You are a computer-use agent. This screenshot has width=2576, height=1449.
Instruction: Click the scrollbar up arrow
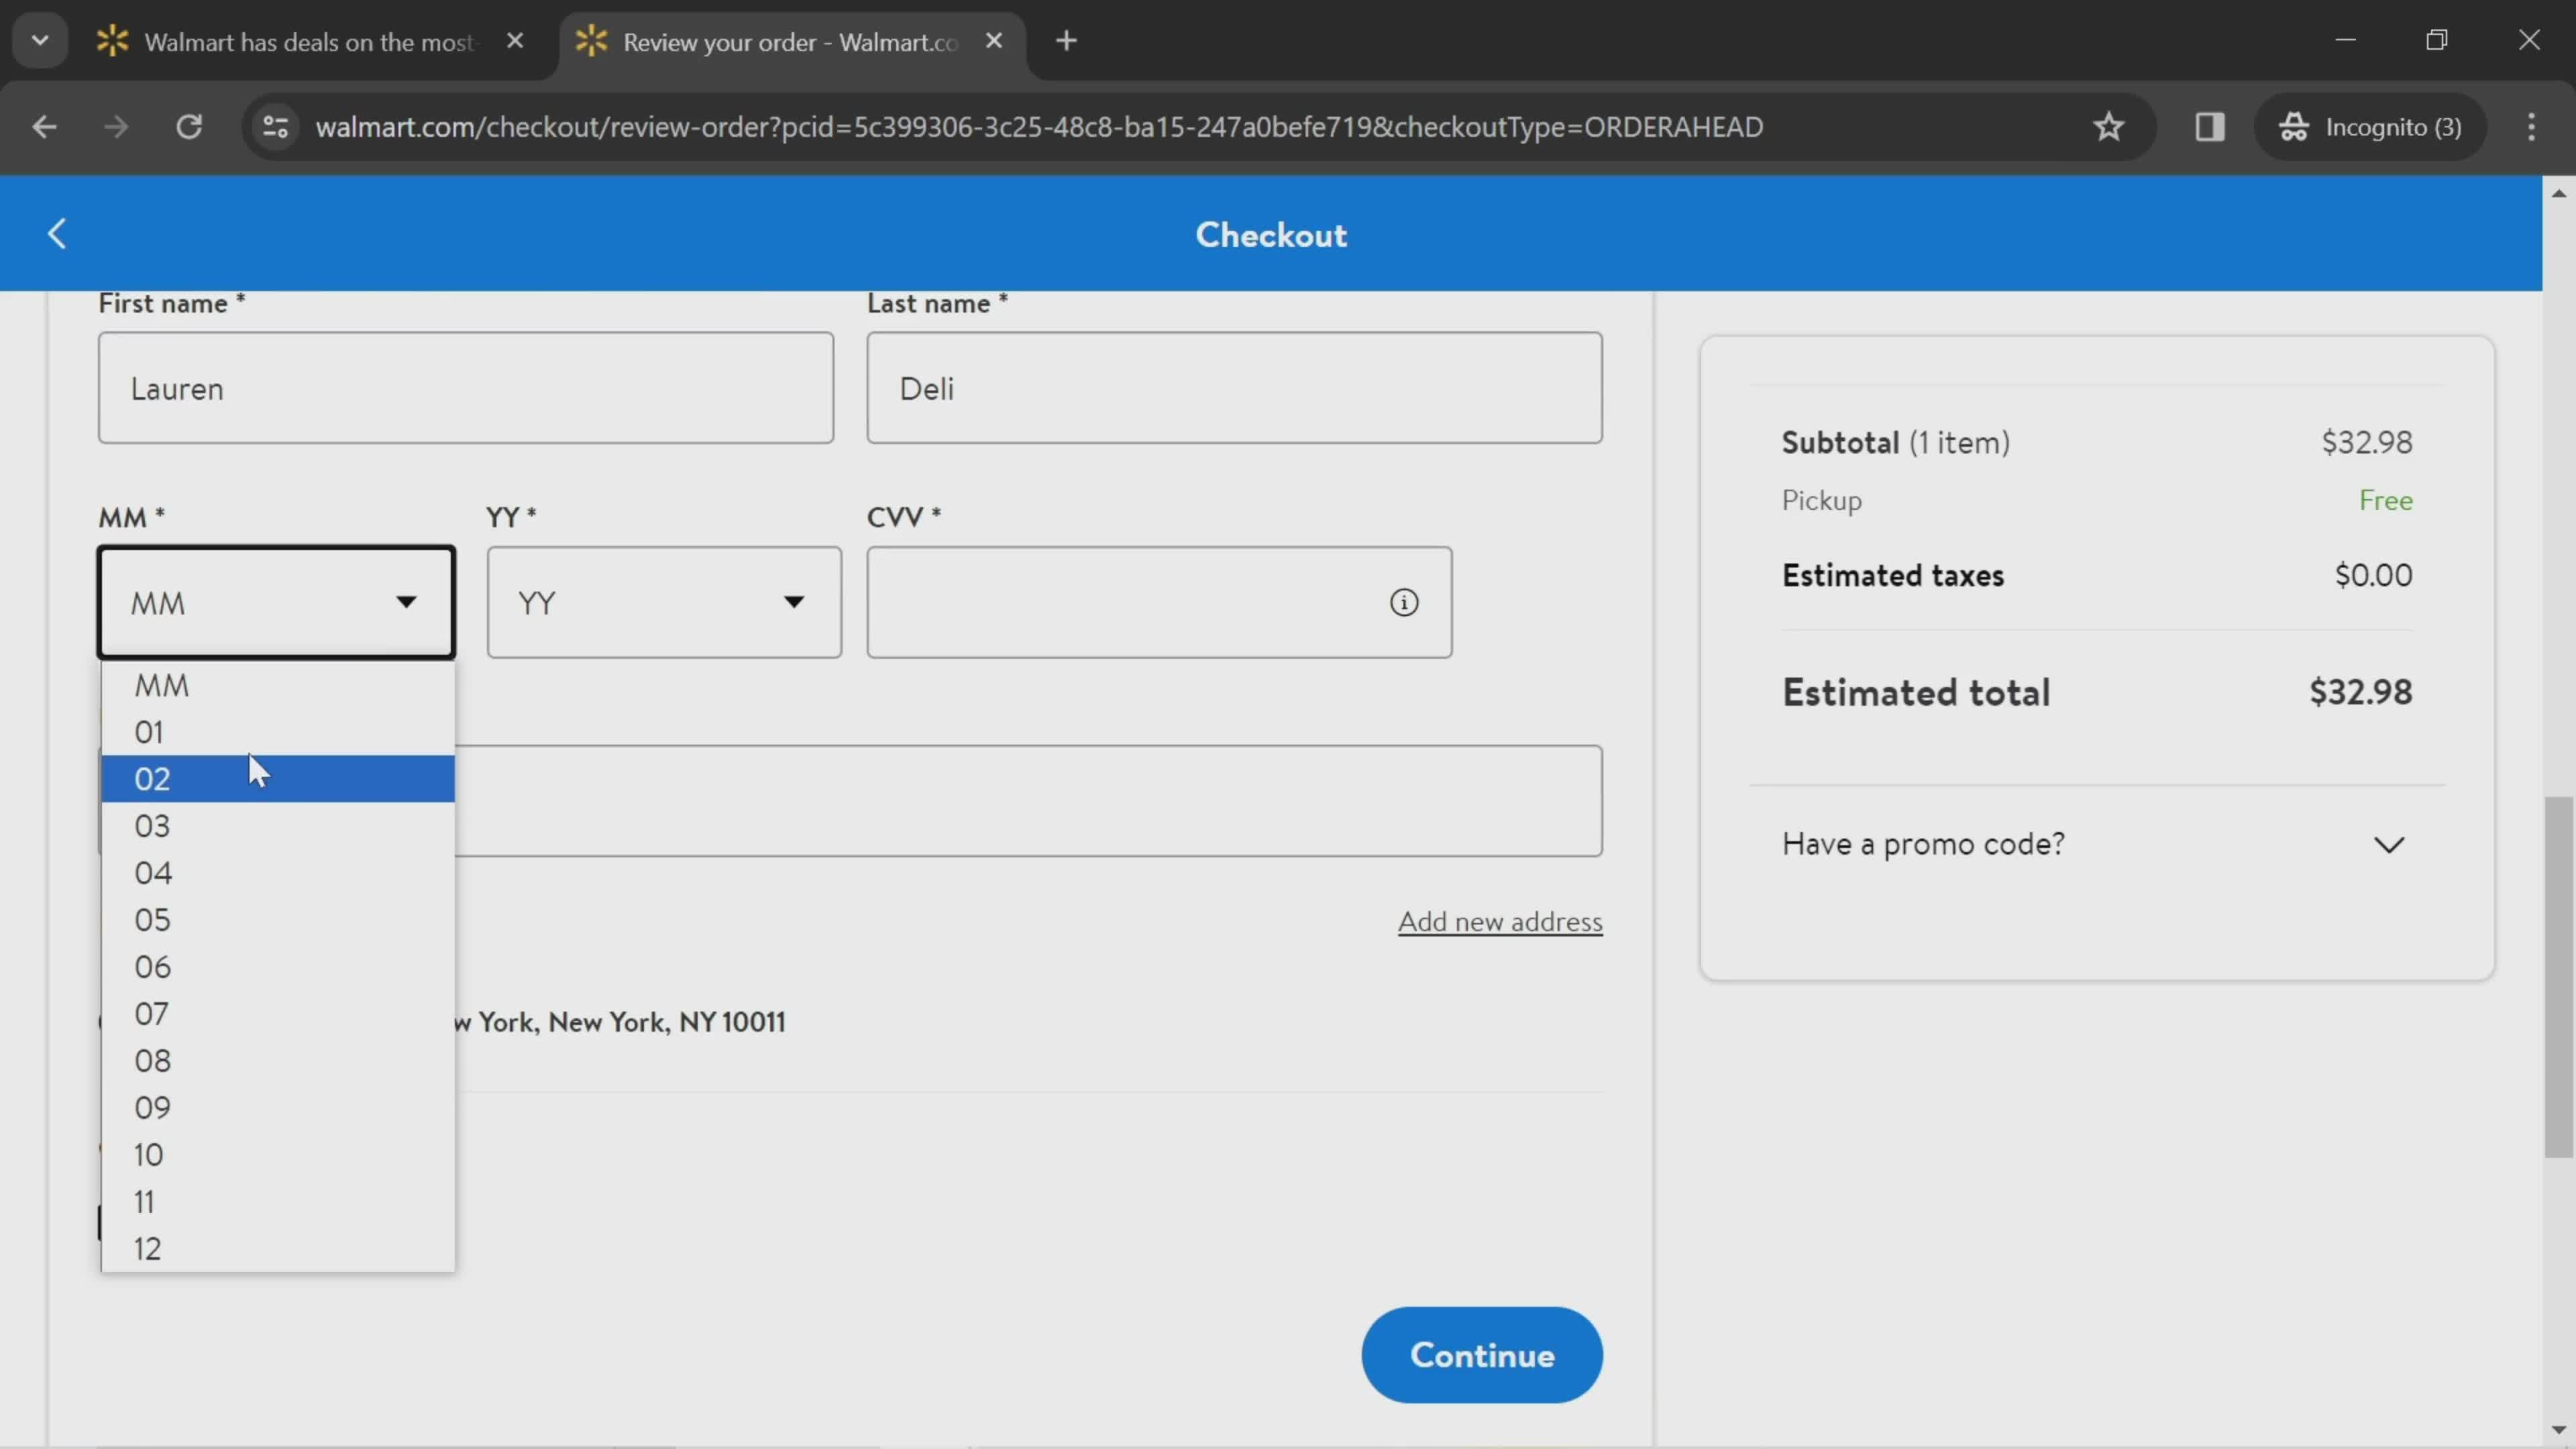(2559, 193)
